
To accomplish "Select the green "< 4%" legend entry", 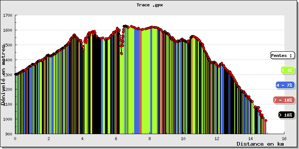I will [x=287, y=70].
